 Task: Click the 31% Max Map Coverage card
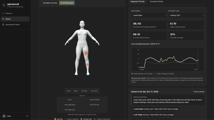pos(186,35)
